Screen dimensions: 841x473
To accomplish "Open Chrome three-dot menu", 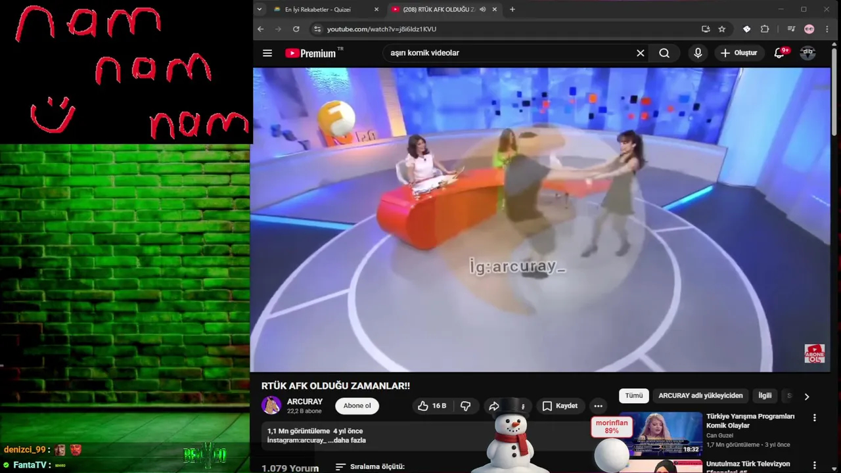I will pyautogui.click(x=827, y=29).
